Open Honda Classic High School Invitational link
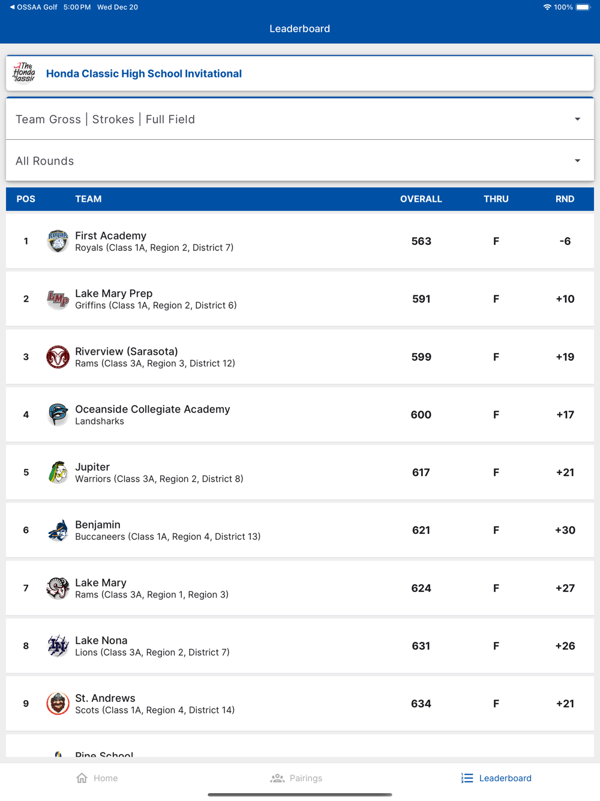Screen dimensions: 600x801 (x=144, y=74)
